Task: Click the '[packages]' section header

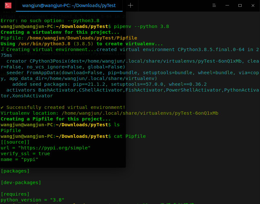Action: pos(15,171)
